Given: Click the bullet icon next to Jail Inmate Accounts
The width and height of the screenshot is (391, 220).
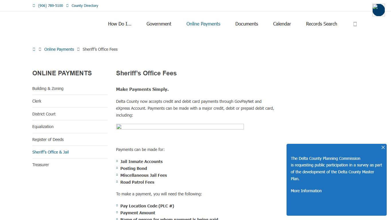Looking at the screenshot, I should (x=117, y=161).
